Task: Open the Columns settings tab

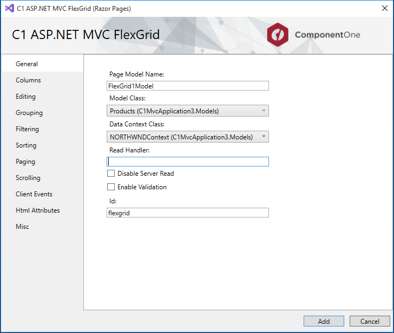Action: (x=42, y=80)
